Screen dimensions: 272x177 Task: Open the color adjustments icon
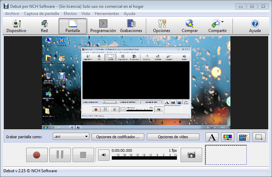pyautogui.click(x=228, y=137)
